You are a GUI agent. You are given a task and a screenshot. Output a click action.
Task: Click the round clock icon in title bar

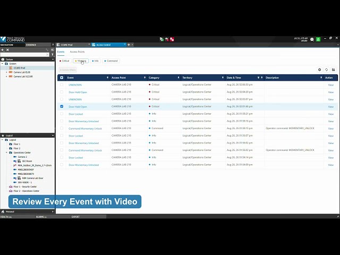coord(312,39)
